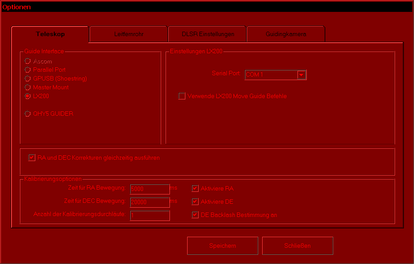The image size is (414, 264).
Task: Toggle RA und DEC Korrekturen gleichzeitig checkbox
Action: pyautogui.click(x=32, y=158)
